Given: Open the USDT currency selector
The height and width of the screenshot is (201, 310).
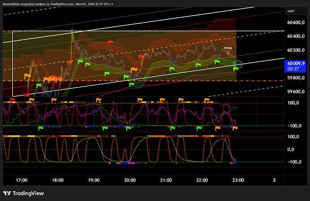Looking at the screenshot, I should coord(296,11).
